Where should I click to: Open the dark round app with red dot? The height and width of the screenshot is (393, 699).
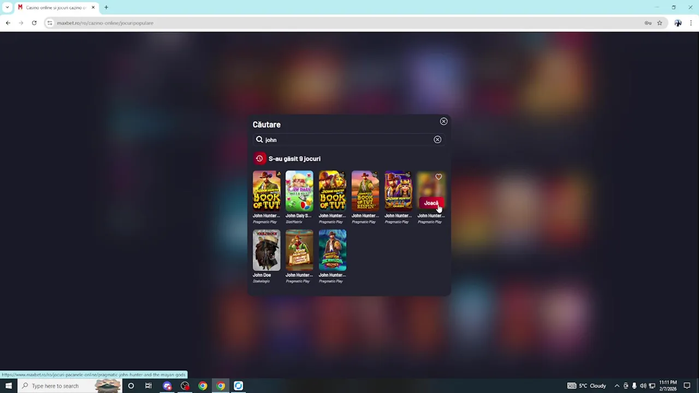pos(185,386)
